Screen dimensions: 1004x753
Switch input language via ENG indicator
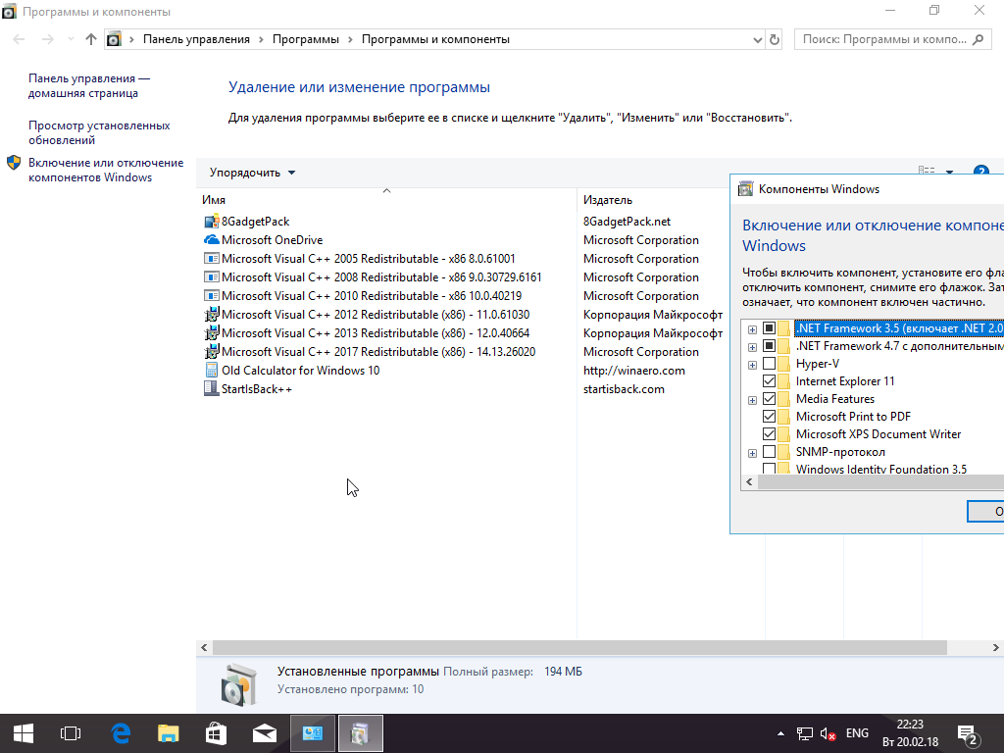[857, 733]
